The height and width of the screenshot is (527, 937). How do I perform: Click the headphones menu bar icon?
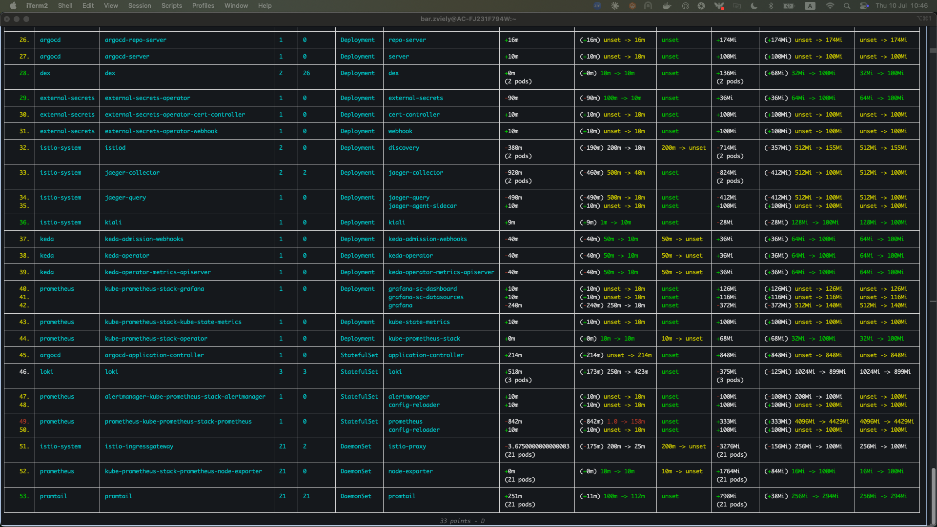pos(685,5)
